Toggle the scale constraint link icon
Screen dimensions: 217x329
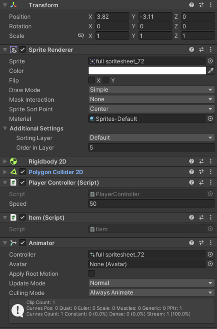tap(81, 36)
